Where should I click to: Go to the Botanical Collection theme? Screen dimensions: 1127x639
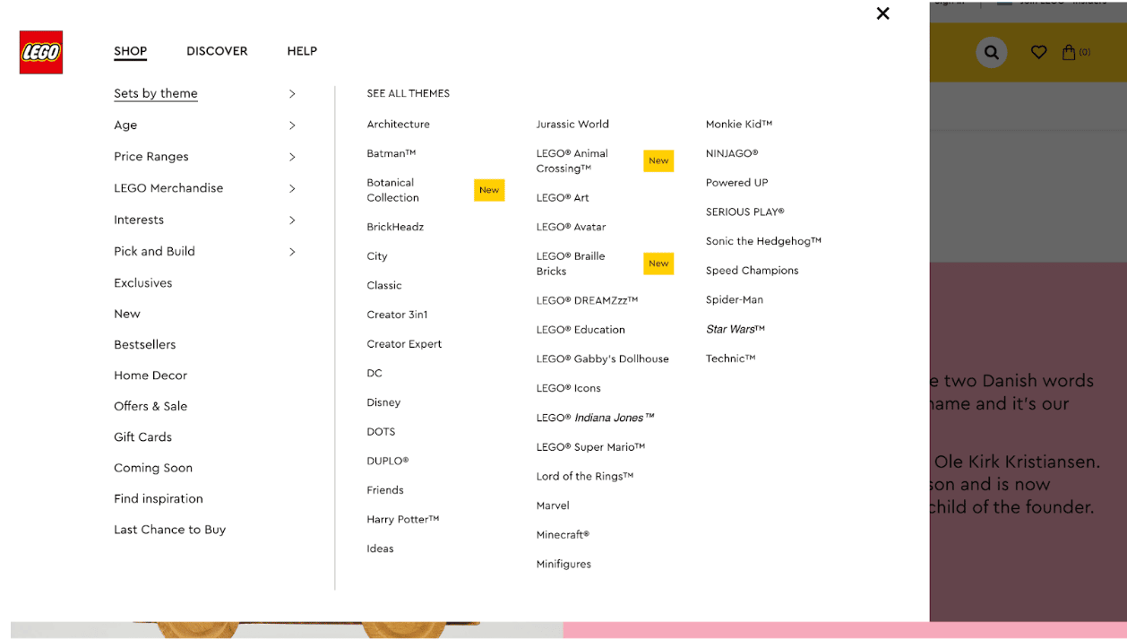click(392, 190)
